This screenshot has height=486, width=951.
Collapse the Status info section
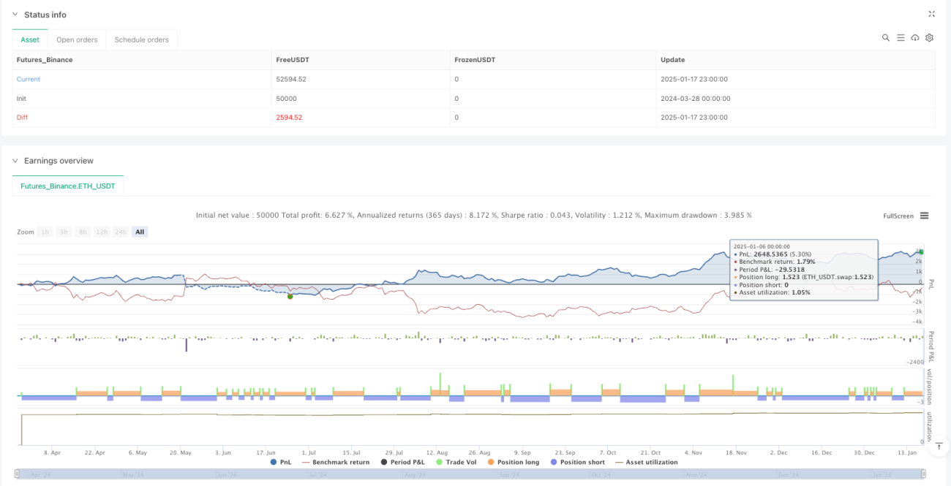coord(16,15)
